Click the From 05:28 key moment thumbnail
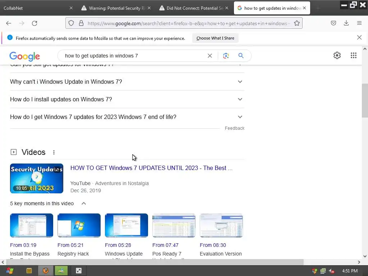 tap(126, 225)
